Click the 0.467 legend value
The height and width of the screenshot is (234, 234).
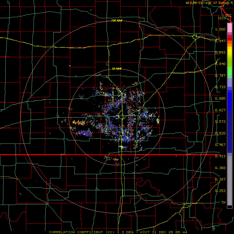click(220, 145)
